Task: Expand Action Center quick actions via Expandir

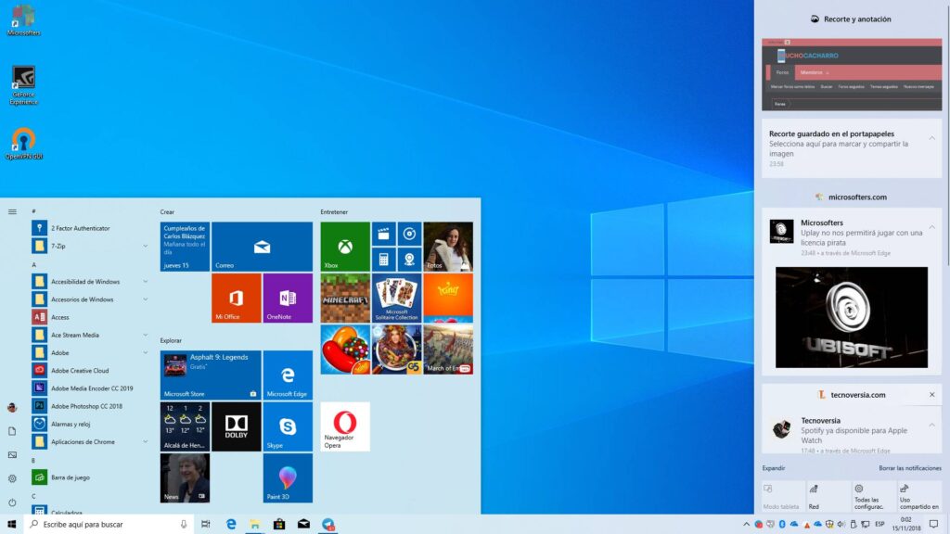Action: (x=773, y=468)
